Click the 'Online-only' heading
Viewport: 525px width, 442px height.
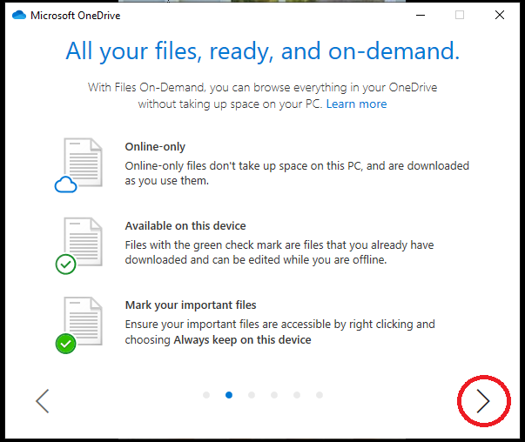point(155,147)
